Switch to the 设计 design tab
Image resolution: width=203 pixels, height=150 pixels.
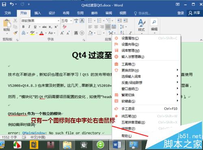click(x=52, y=13)
